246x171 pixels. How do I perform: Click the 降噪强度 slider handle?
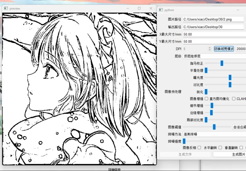coord(184,141)
